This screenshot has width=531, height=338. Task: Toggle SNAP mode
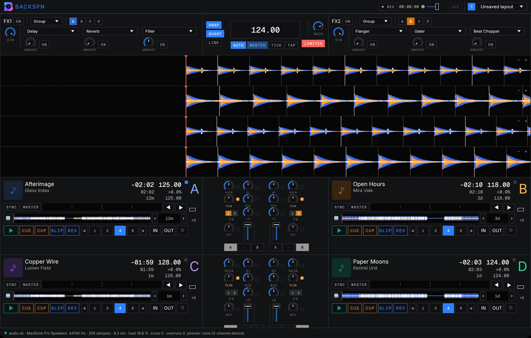[x=214, y=25]
